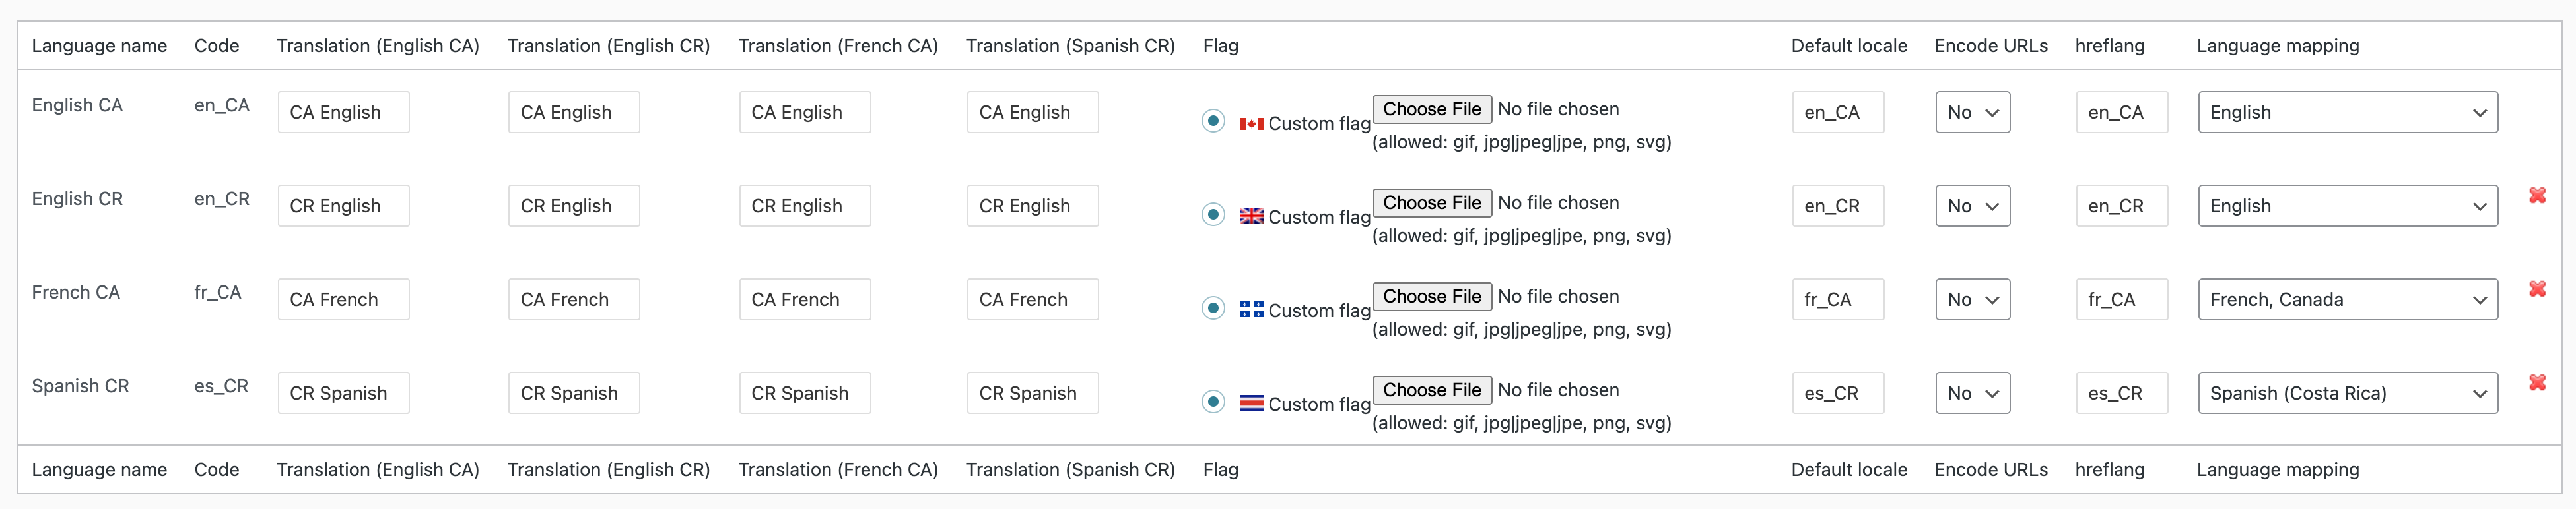Open Encode URLs dropdown for English CA
This screenshot has width=2576, height=509.
1972,113
